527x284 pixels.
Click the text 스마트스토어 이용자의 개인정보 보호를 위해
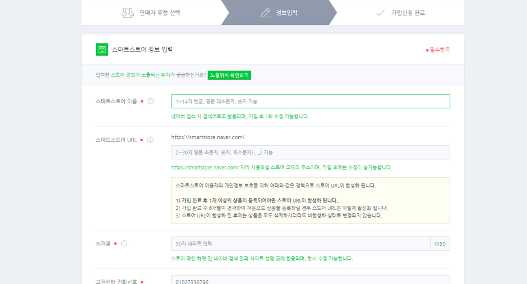pos(276,185)
